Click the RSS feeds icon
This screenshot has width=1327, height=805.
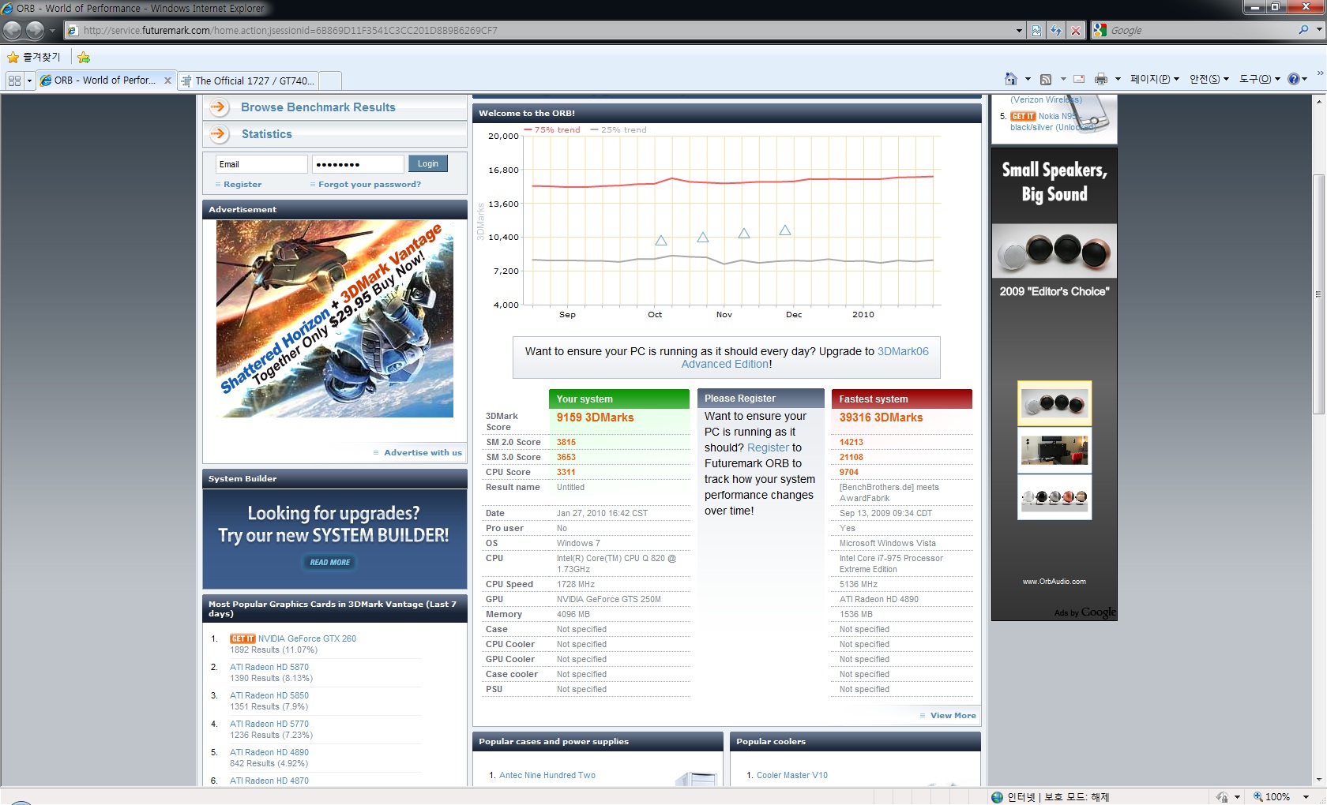tap(1046, 79)
